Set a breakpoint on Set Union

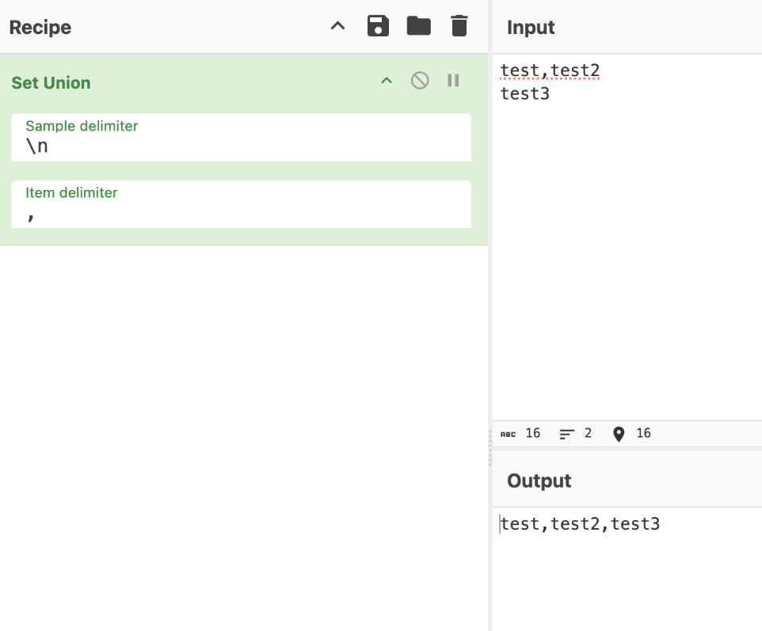(x=453, y=81)
